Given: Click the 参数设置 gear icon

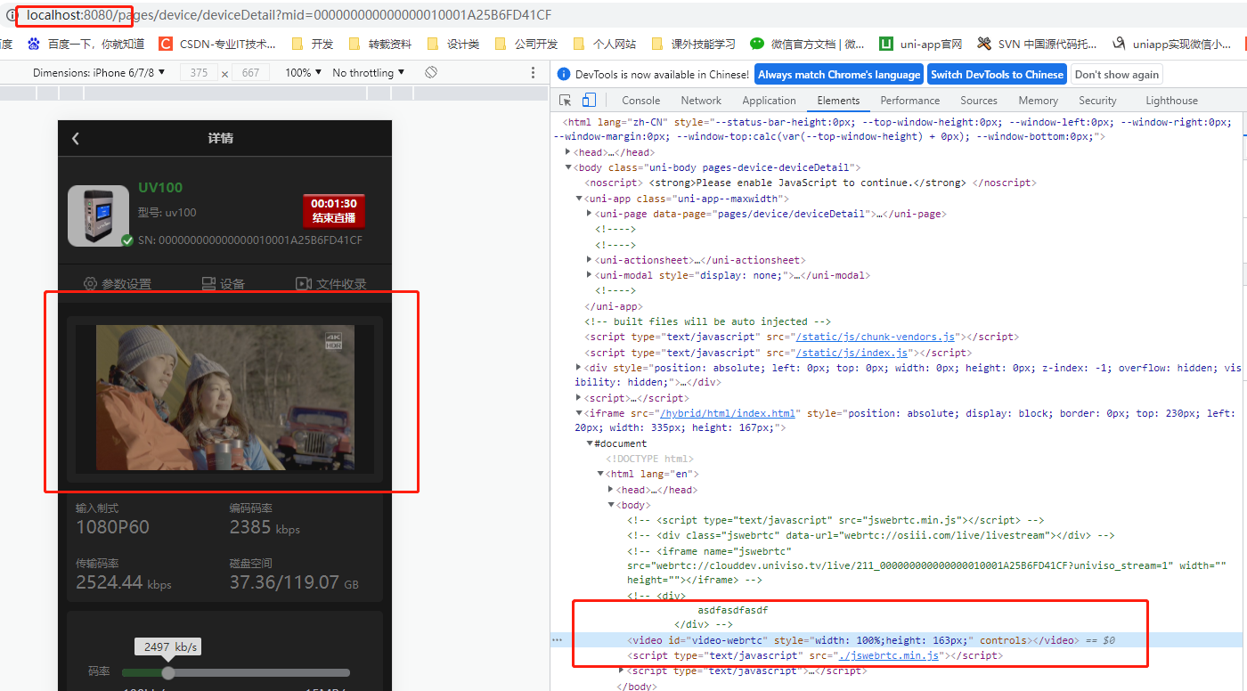Looking at the screenshot, I should (x=90, y=283).
